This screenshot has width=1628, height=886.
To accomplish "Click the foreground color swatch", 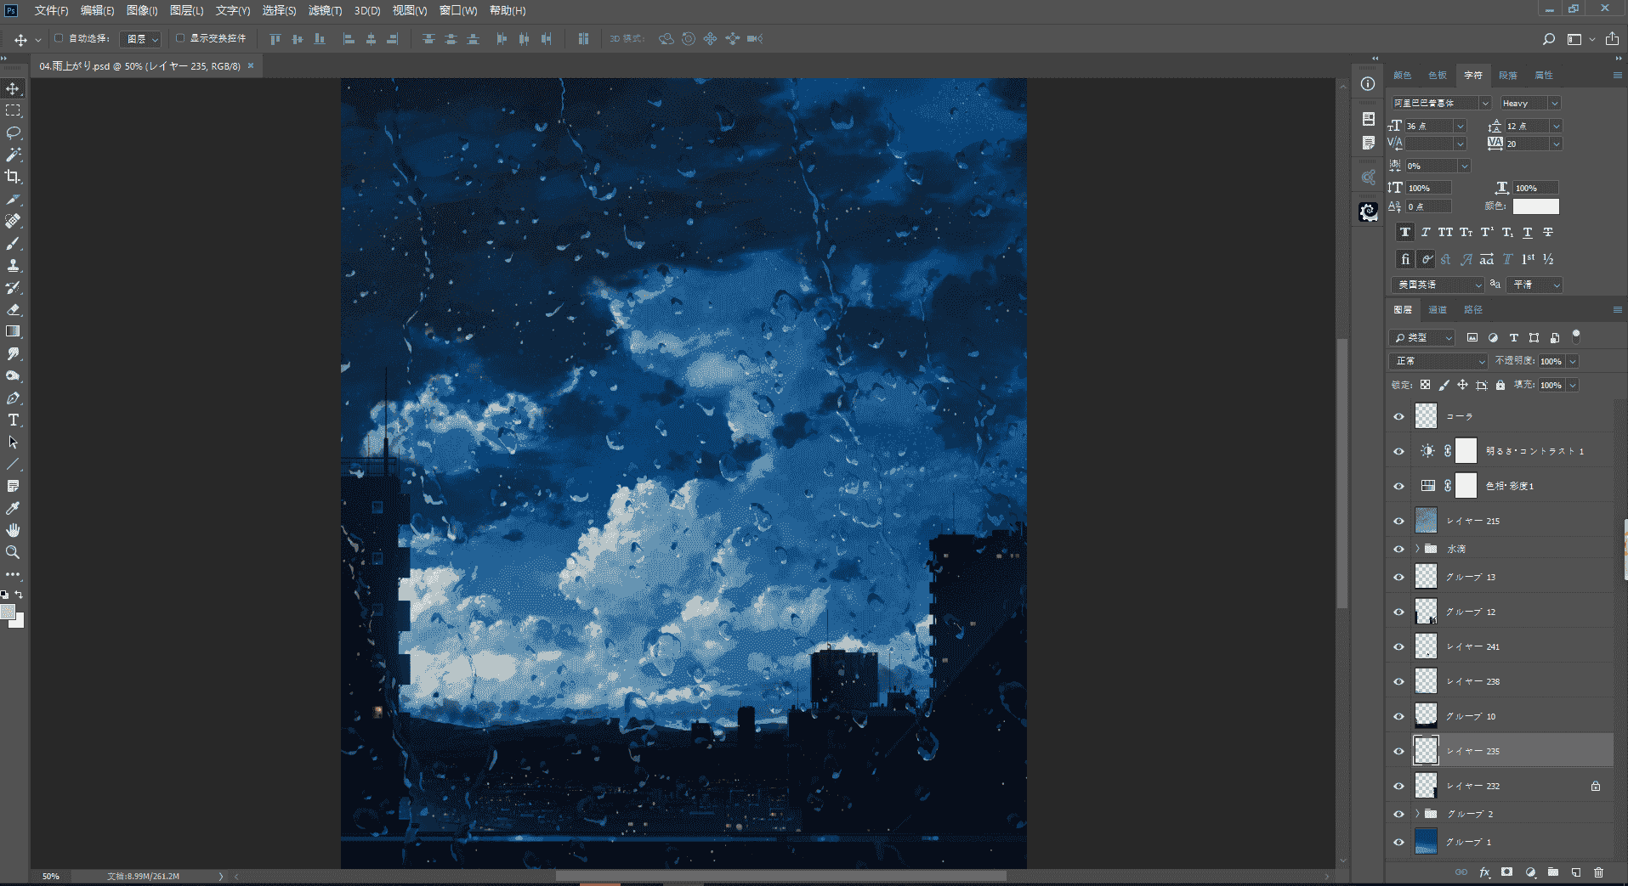I will tap(8, 612).
